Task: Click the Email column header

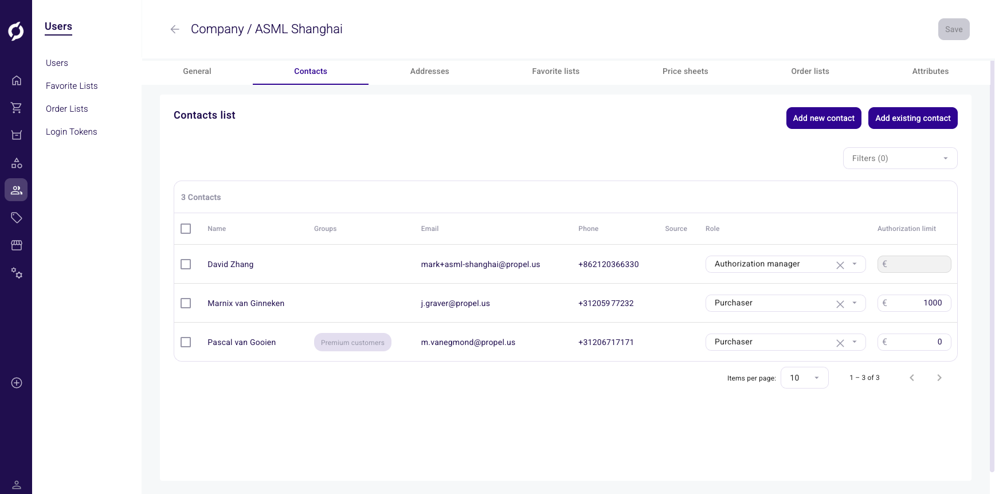Action: (429, 229)
